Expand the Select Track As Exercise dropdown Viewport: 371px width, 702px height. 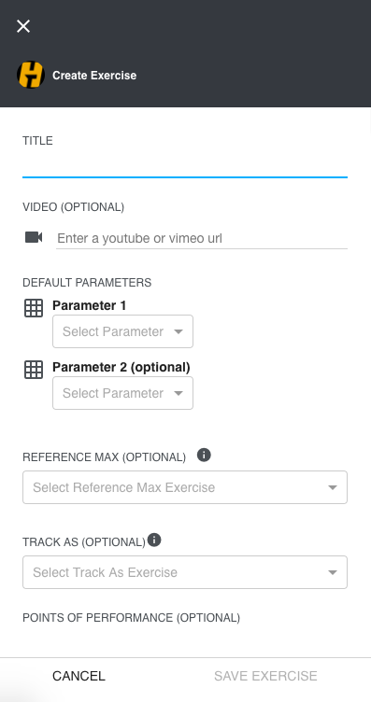(185, 572)
